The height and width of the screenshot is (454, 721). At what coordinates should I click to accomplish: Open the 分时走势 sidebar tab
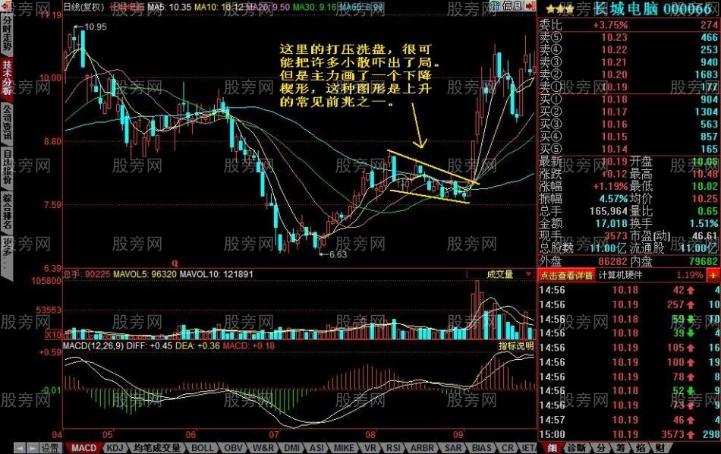pos(7,33)
